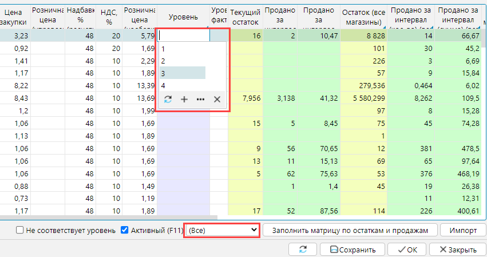This screenshot has height=257, width=487.
Task: Click the refresh icon in the level dropdown popup
Action: tap(168, 99)
